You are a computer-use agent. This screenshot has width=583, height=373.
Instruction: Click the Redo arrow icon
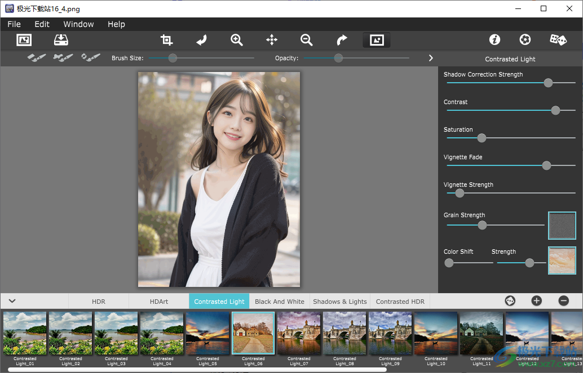[x=341, y=40]
